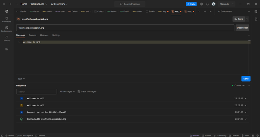The image size is (260, 137).
Task: Open the configure sidebar apps icon
Action: tap(7, 49)
